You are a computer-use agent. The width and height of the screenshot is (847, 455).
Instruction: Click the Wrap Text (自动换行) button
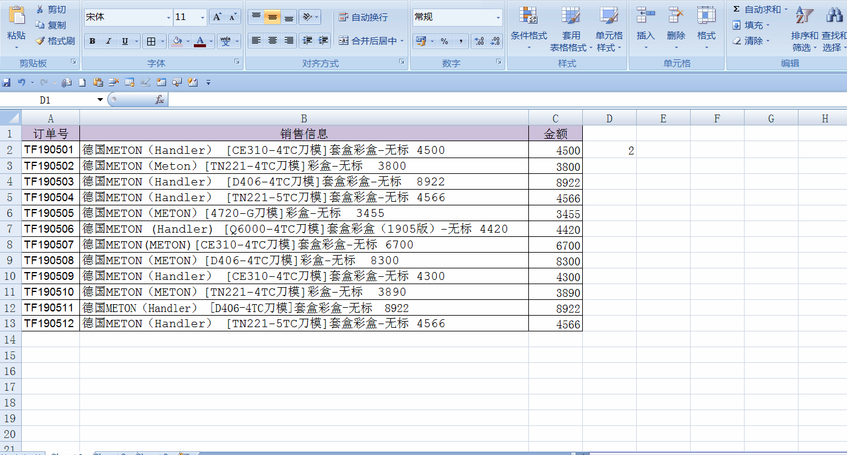(363, 18)
